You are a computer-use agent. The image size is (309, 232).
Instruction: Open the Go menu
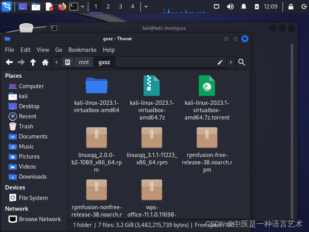pyautogui.click(x=59, y=50)
